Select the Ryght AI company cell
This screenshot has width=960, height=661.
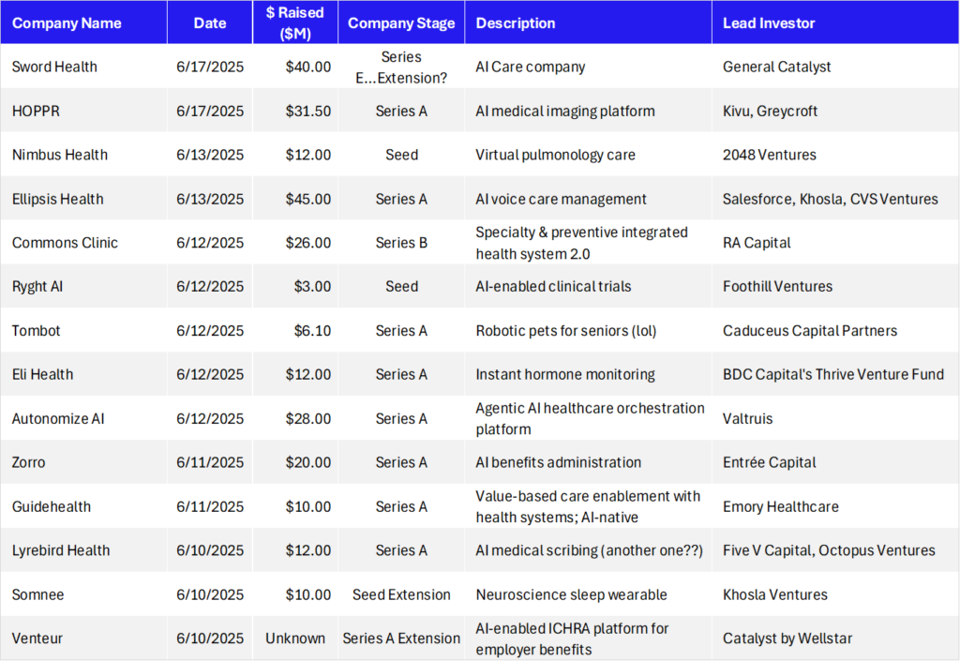point(83,287)
